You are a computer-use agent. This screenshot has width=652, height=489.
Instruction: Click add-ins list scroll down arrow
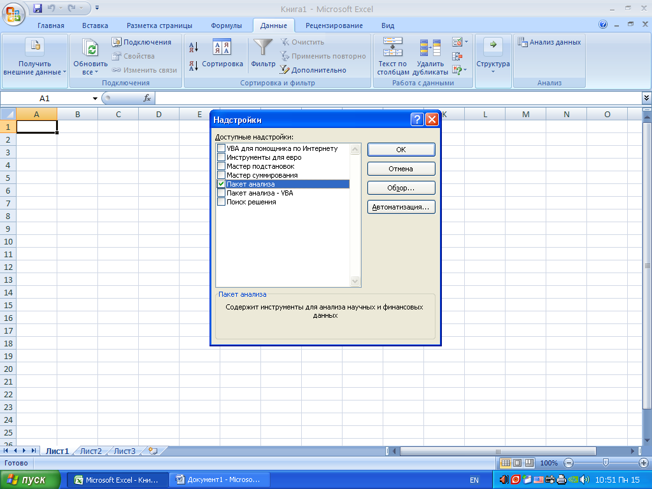tap(355, 281)
